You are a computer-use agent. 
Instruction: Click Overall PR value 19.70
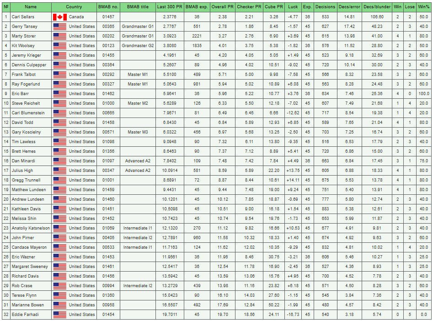223,315
